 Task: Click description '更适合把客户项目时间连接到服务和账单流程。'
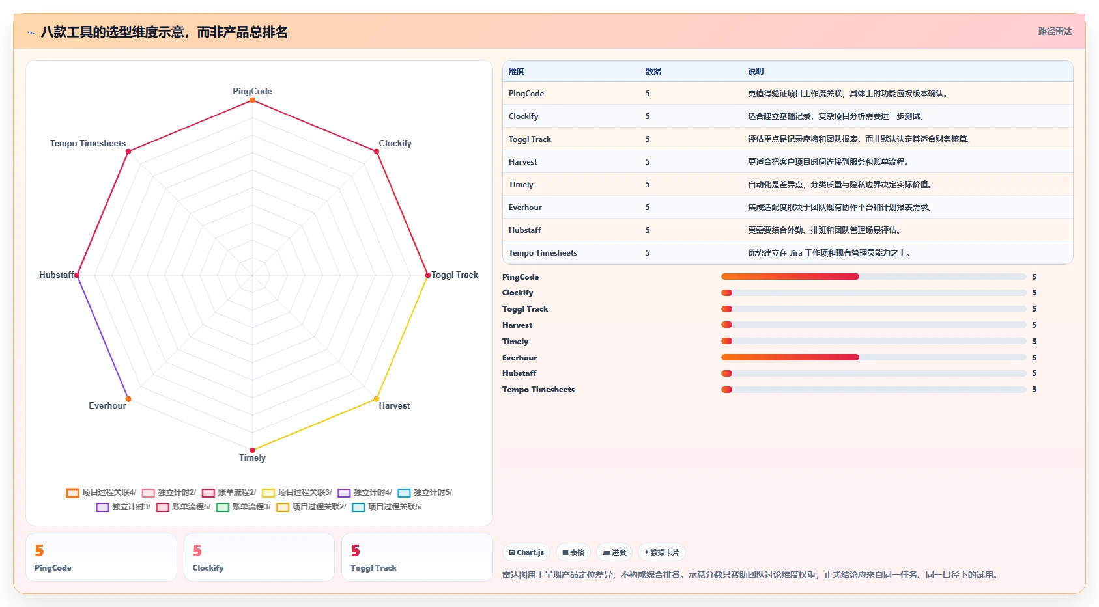[828, 162]
